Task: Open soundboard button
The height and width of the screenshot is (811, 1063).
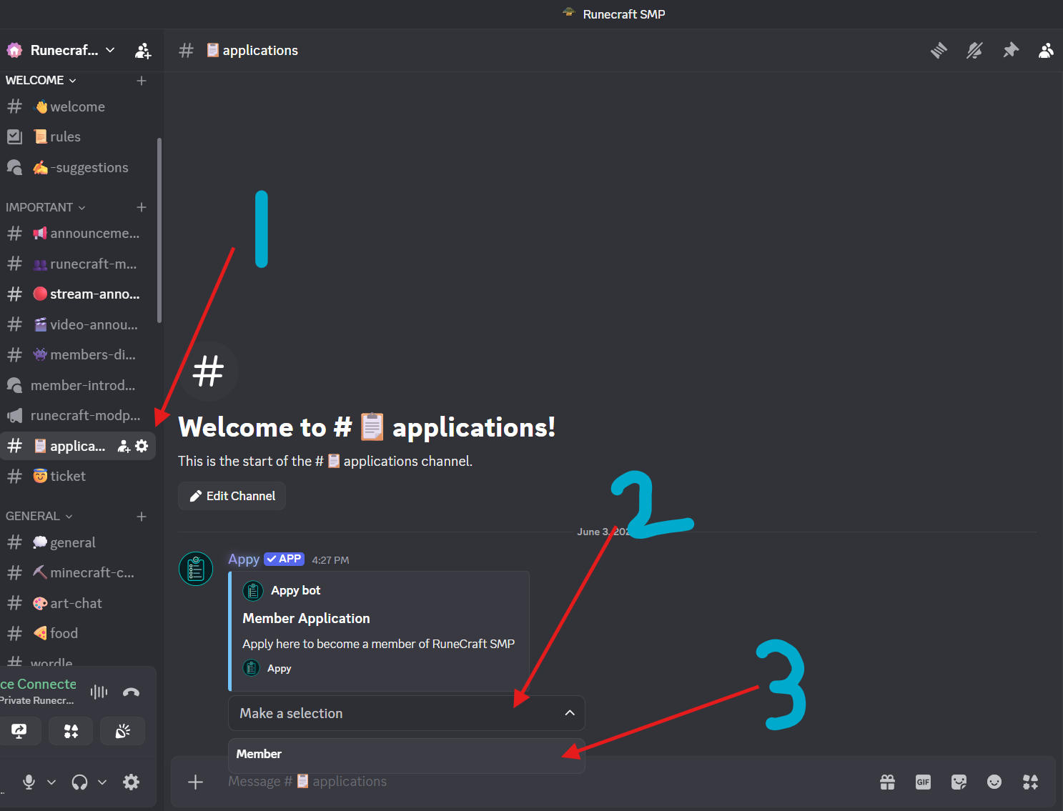Action: pyautogui.click(x=123, y=731)
